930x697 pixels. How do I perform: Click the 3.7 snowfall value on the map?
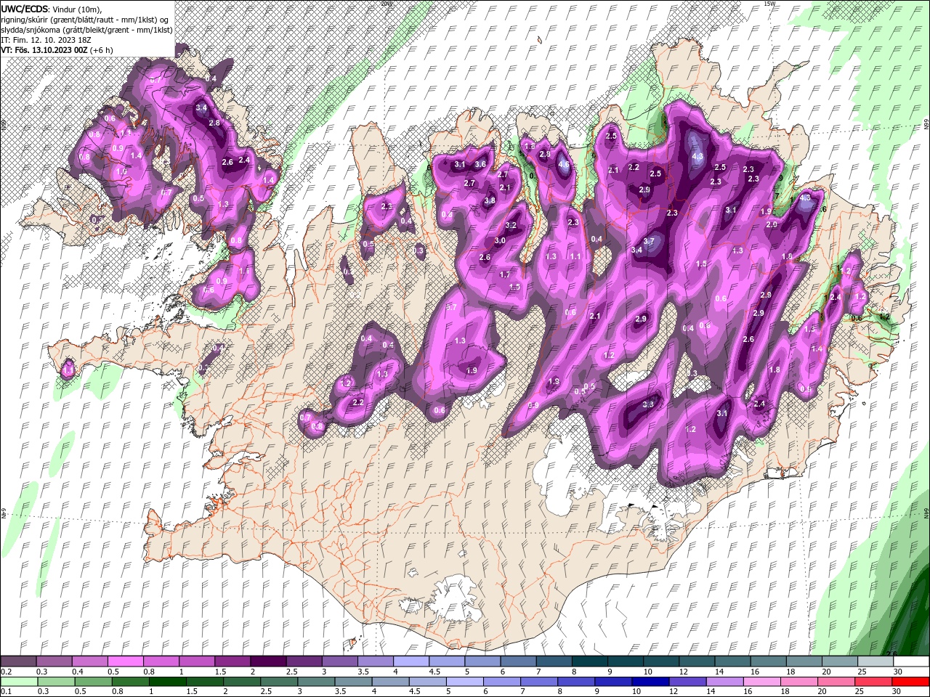[x=649, y=241]
